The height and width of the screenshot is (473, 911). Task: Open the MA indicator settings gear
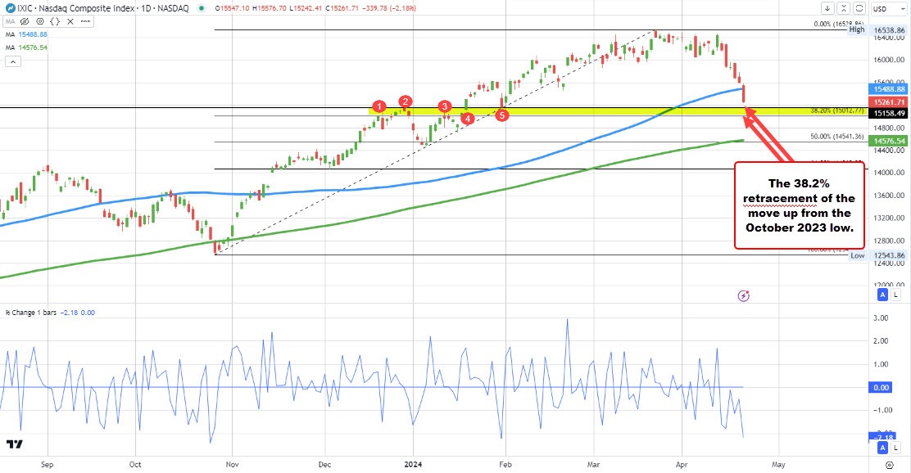coord(39,22)
